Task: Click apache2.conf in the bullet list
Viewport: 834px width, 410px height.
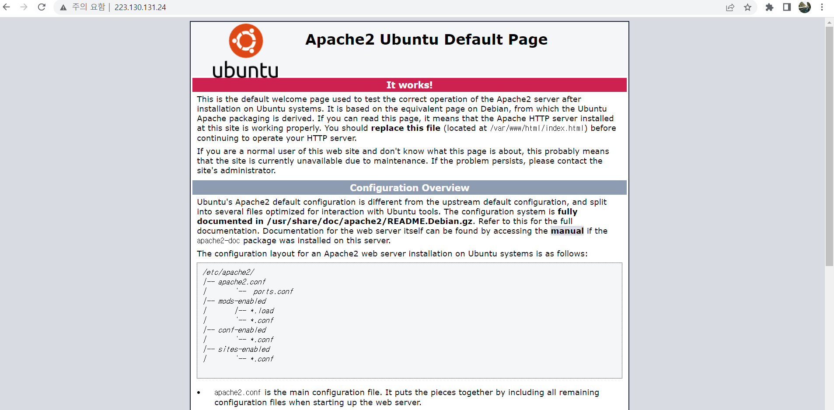Action: 237,392
